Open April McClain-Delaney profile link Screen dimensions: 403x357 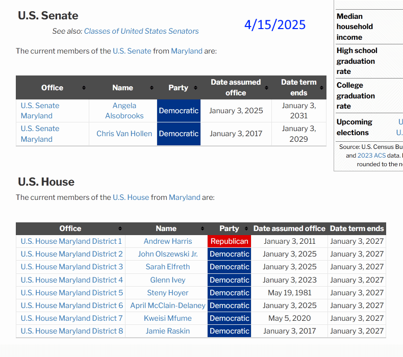pyautogui.click(x=168, y=305)
